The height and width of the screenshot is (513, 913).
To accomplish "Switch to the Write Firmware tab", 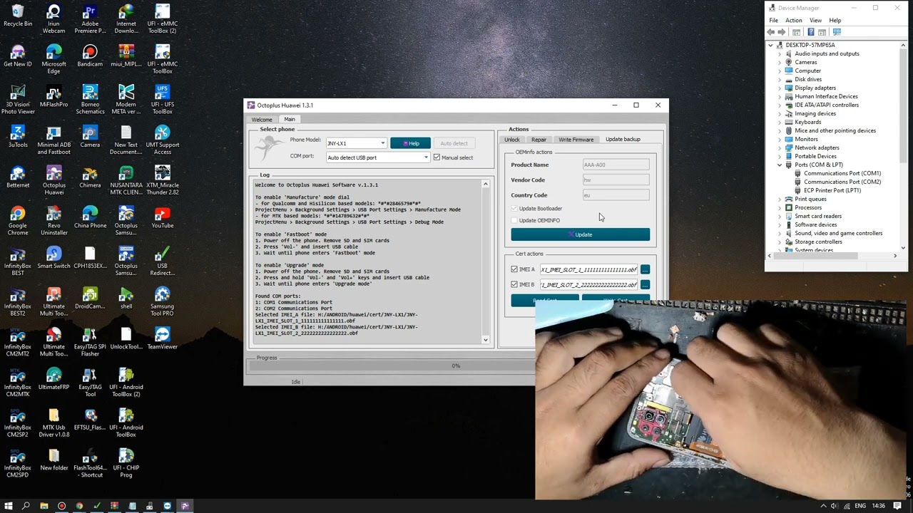I will pyautogui.click(x=576, y=140).
